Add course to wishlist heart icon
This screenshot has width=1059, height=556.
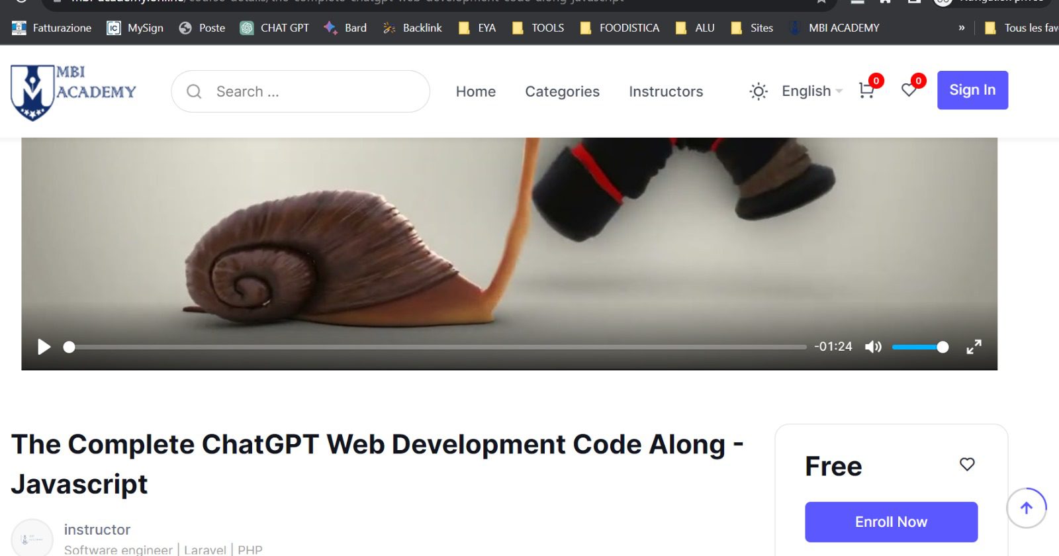click(x=967, y=465)
